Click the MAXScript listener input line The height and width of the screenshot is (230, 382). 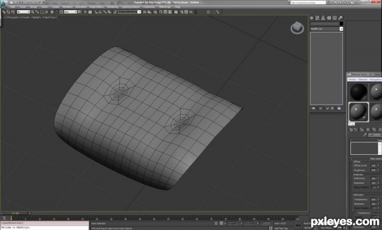point(45,227)
